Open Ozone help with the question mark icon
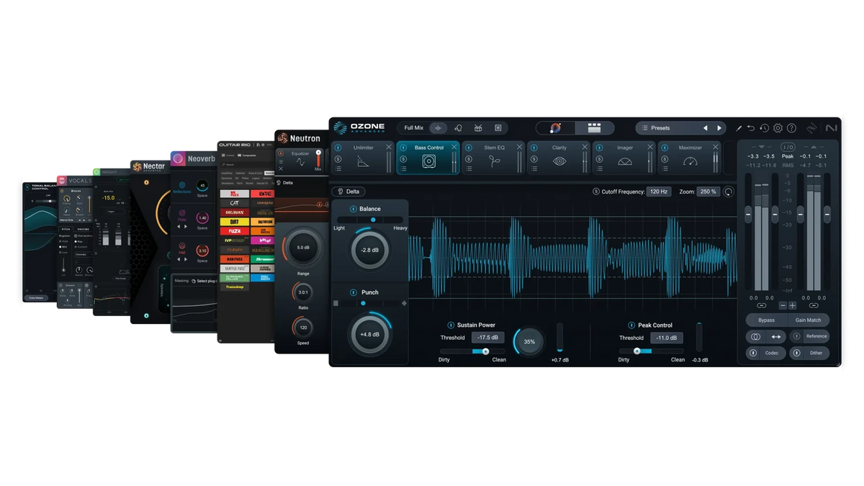 [791, 128]
